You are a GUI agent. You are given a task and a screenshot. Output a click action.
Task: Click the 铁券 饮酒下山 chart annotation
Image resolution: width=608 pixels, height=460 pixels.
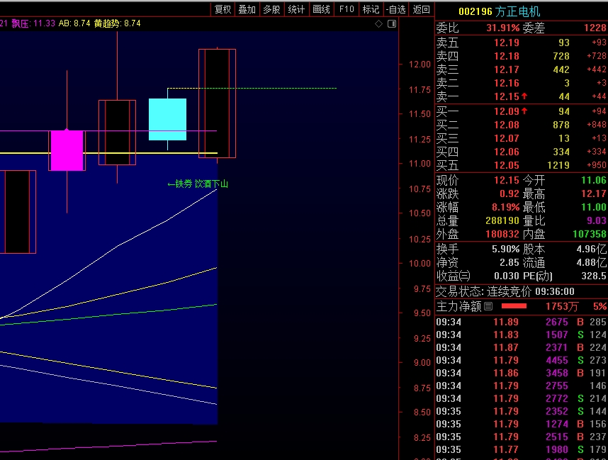(198, 184)
